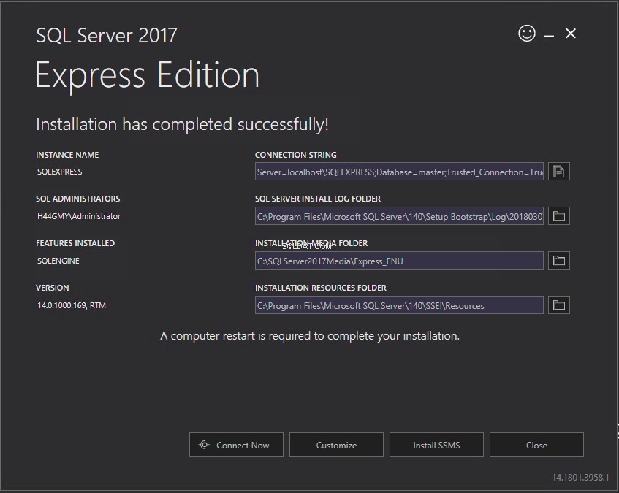This screenshot has height=493, width=619.
Task: Click the Installation has completed successfully heading
Action: [182, 125]
